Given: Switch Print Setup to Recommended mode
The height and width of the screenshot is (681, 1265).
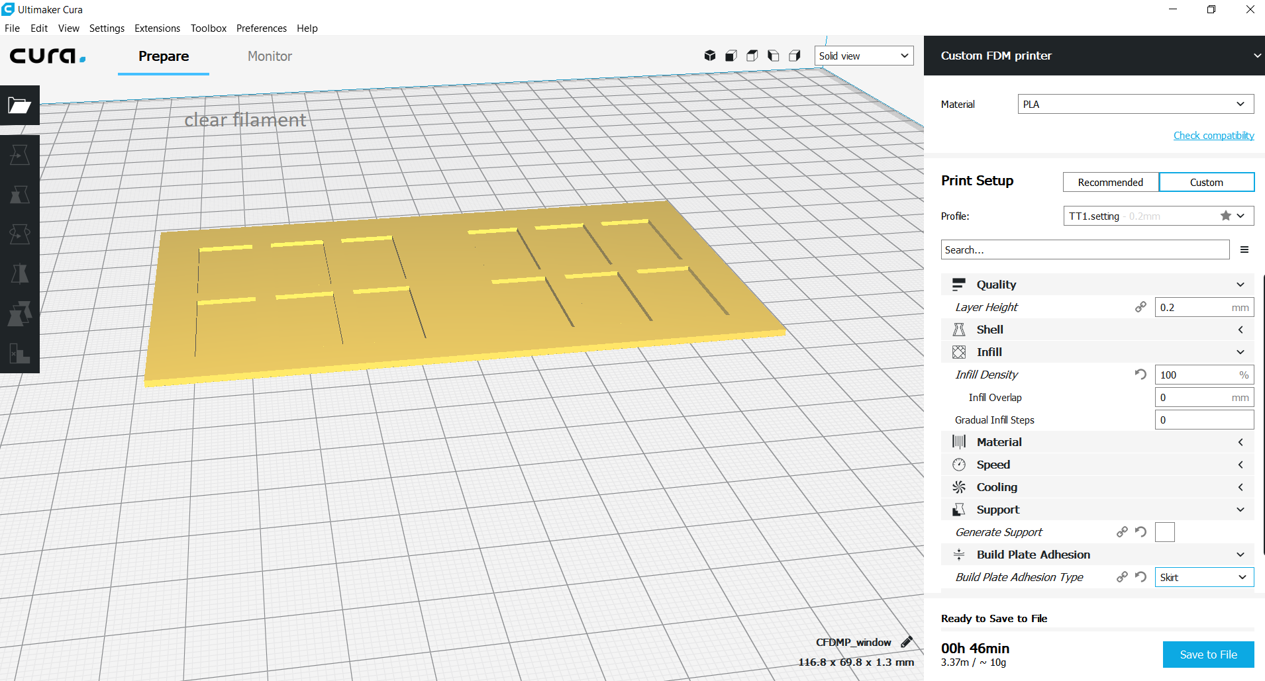Looking at the screenshot, I should click(x=1111, y=182).
